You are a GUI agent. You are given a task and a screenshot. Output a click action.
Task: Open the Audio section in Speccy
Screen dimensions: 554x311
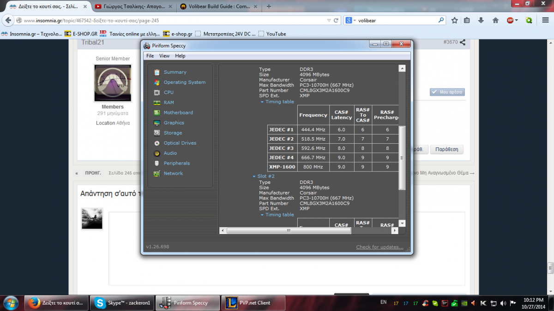(x=170, y=153)
